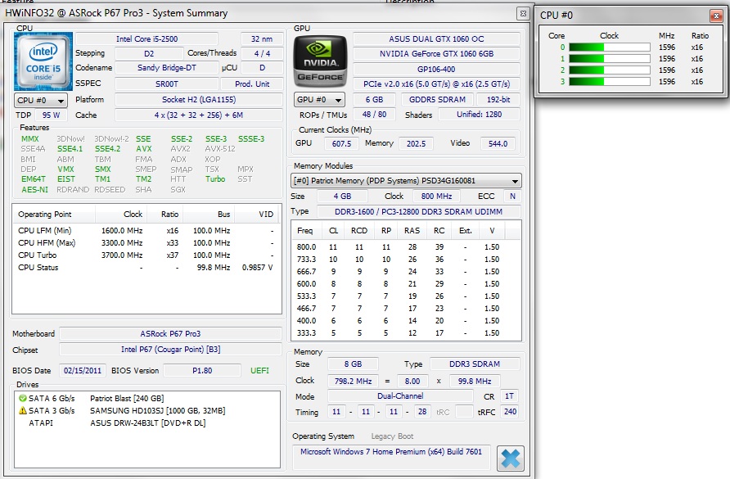Click the GDDR5 SDRAM field
This screenshot has height=479, width=730.
coord(437,100)
